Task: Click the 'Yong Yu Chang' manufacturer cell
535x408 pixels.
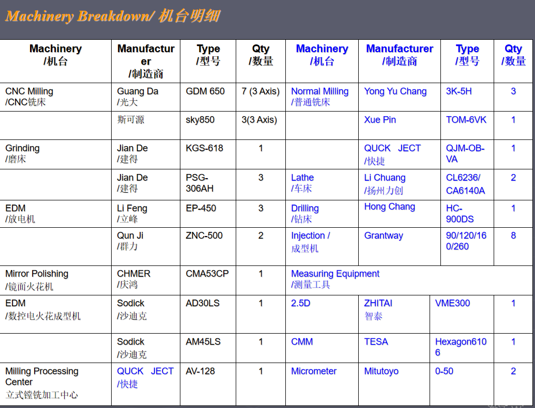Action: [x=400, y=97]
